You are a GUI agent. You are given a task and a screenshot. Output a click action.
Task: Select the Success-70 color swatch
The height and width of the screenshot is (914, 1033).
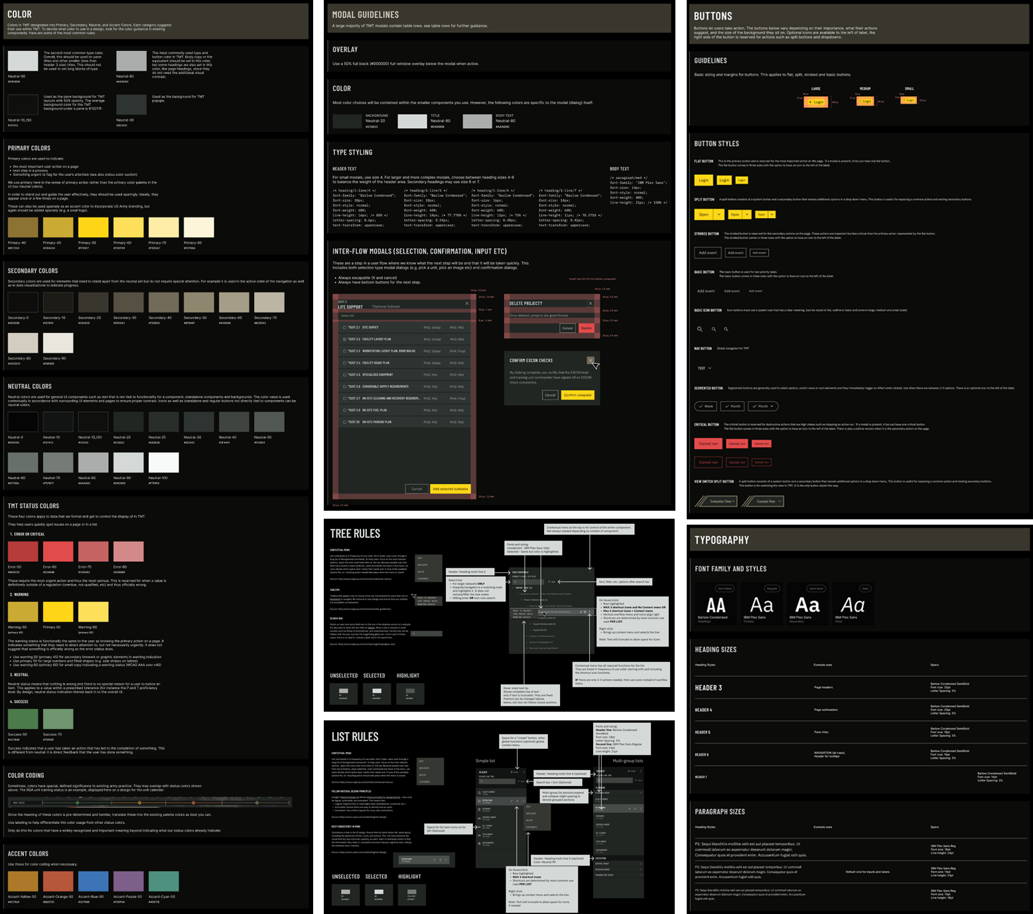click(x=58, y=718)
